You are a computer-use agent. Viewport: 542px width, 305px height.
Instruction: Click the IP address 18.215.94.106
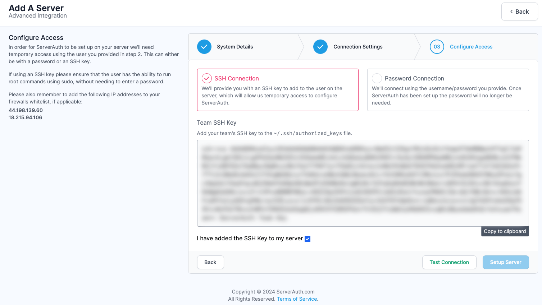pos(25,117)
